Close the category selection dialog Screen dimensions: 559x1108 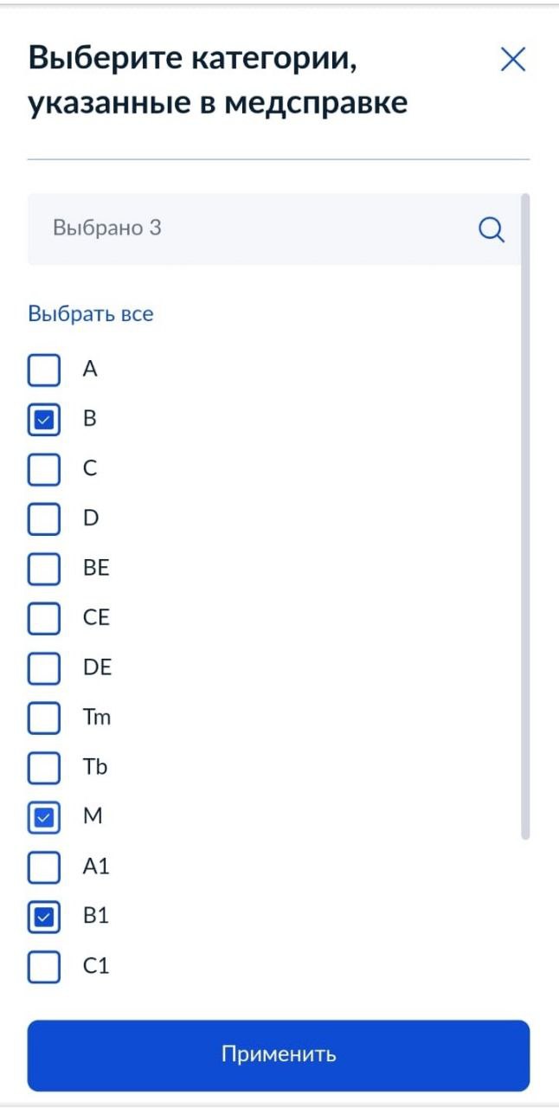click(x=513, y=60)
